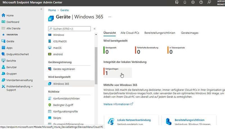Click scroll-up arrow of the device menu
The height and width of the screenshot is (129, 225).
point(96,34)
